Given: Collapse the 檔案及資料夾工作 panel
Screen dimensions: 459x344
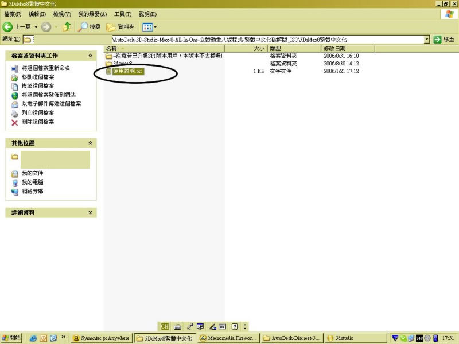Looking at the screenshot, I should pyautogui.click(x=90, y=56).
